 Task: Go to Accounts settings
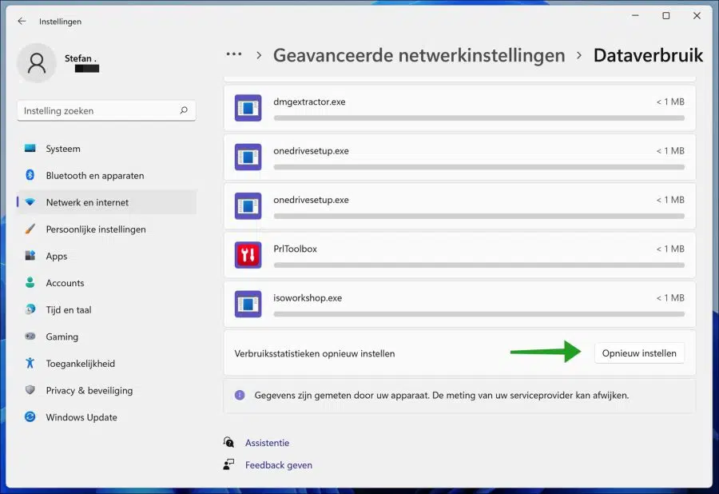(x=107, y=282)
